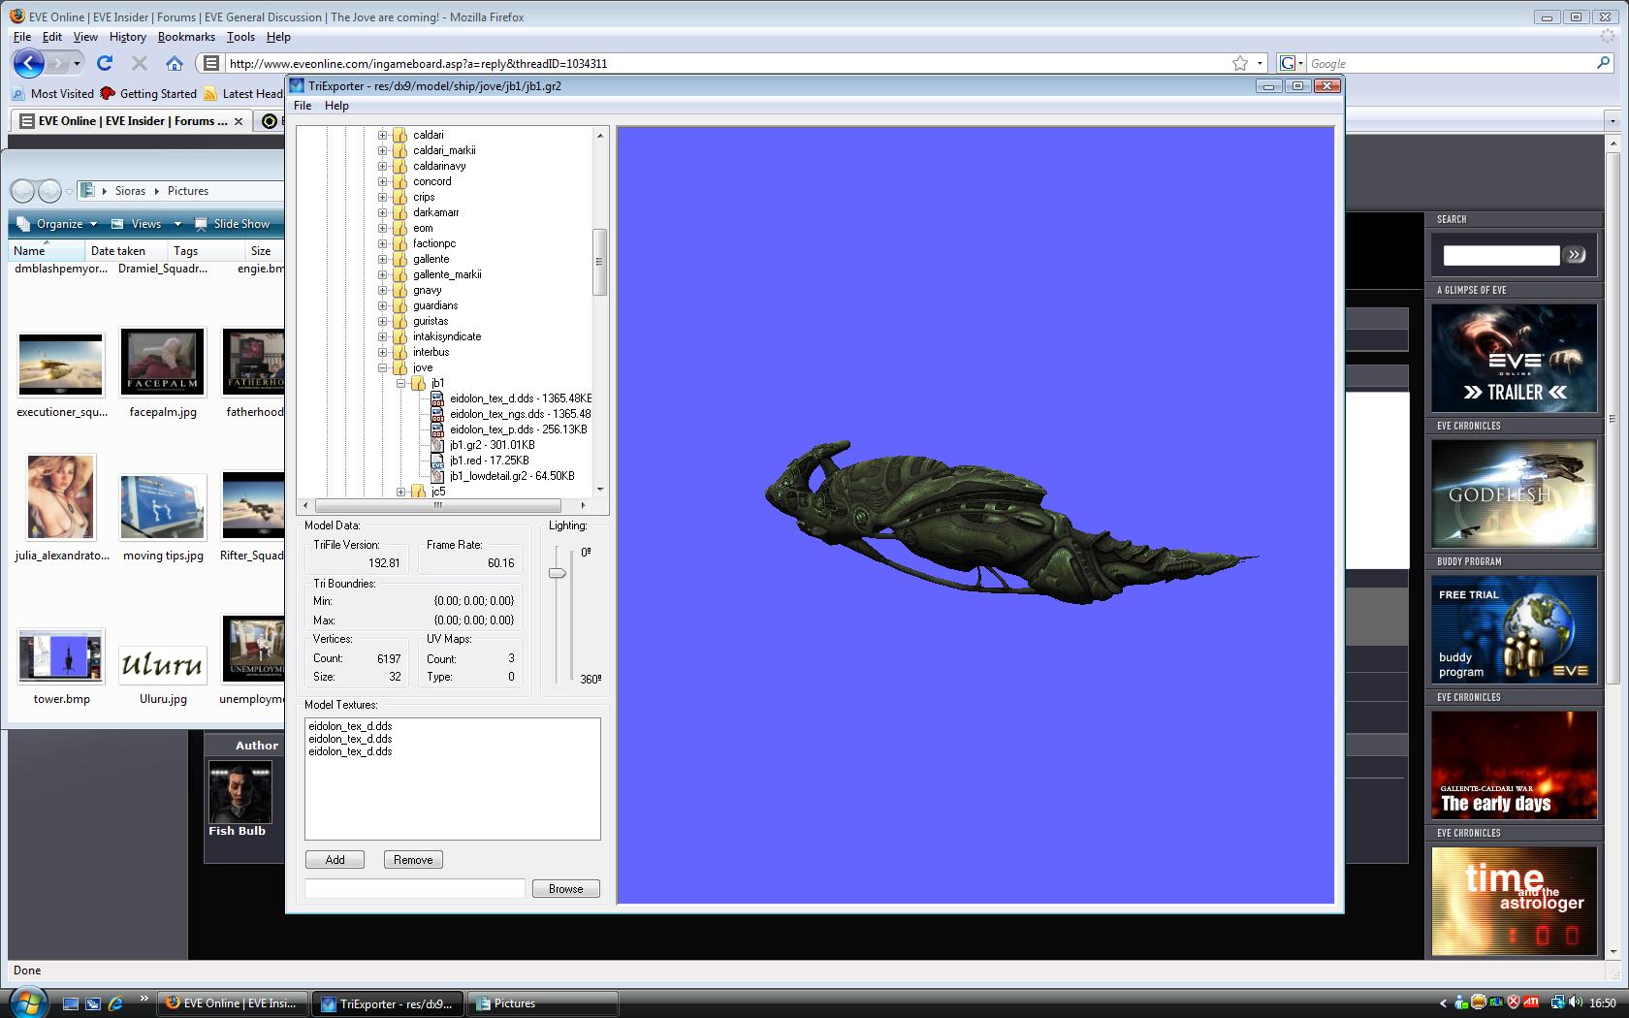Expand the caldari folder
Image resolution: width=1629 pixels, height=1018 pixels.
pos(383,135)
